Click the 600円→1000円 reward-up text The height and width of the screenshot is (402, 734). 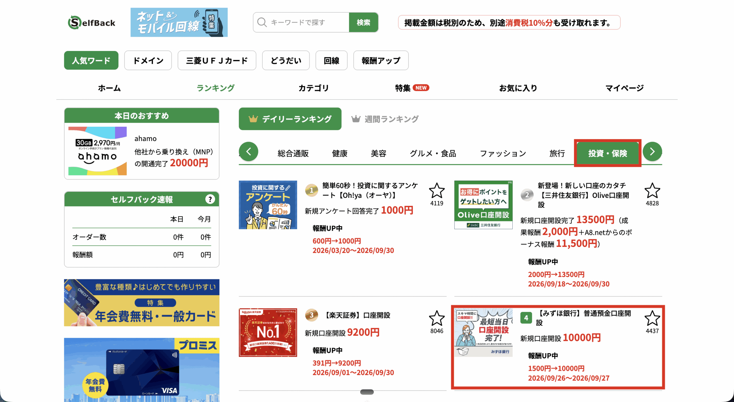pos(337,241)
